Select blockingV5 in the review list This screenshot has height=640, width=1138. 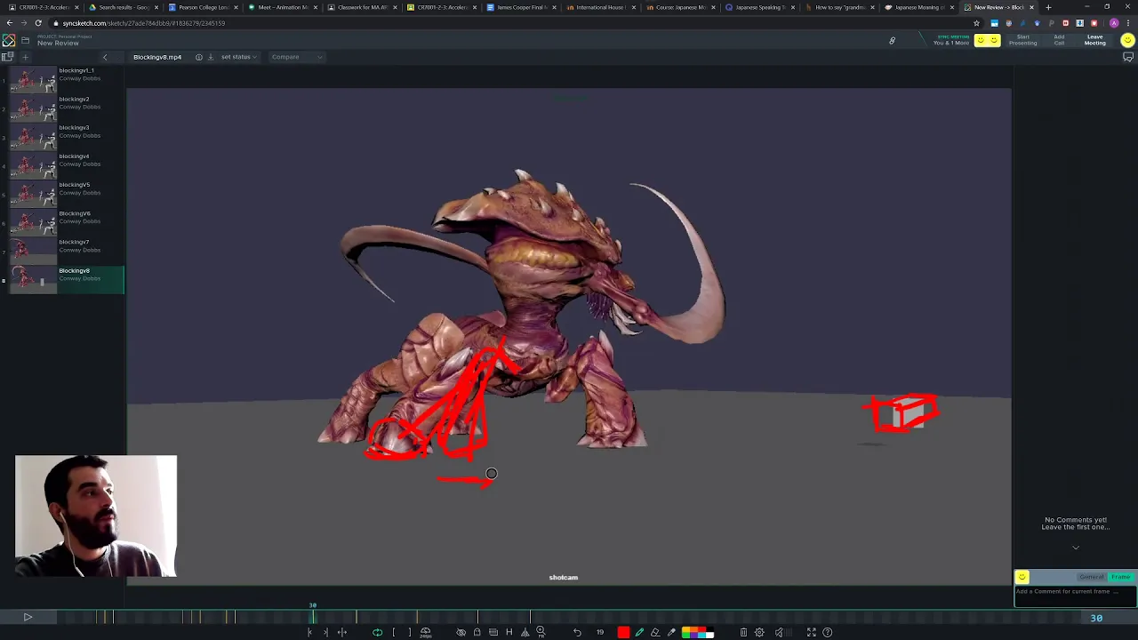click(x=67, y=195)
